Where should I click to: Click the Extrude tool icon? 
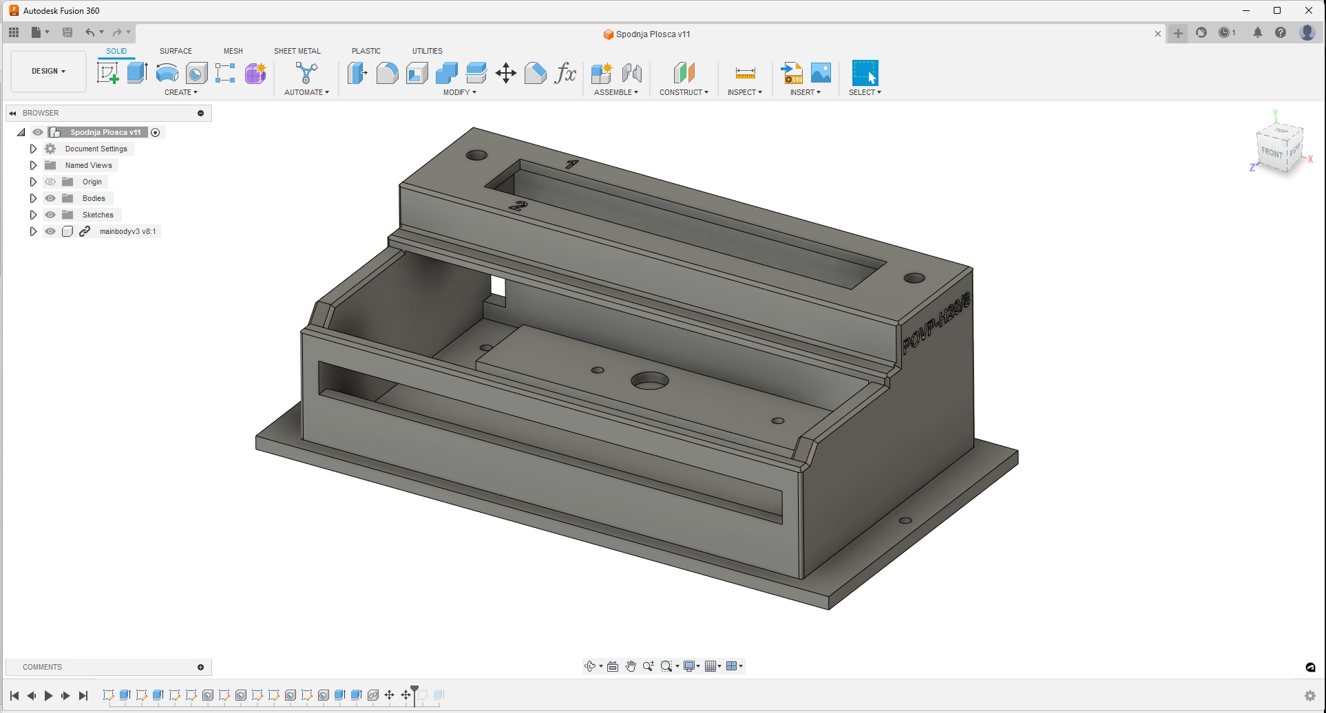[x=137, y=73]
